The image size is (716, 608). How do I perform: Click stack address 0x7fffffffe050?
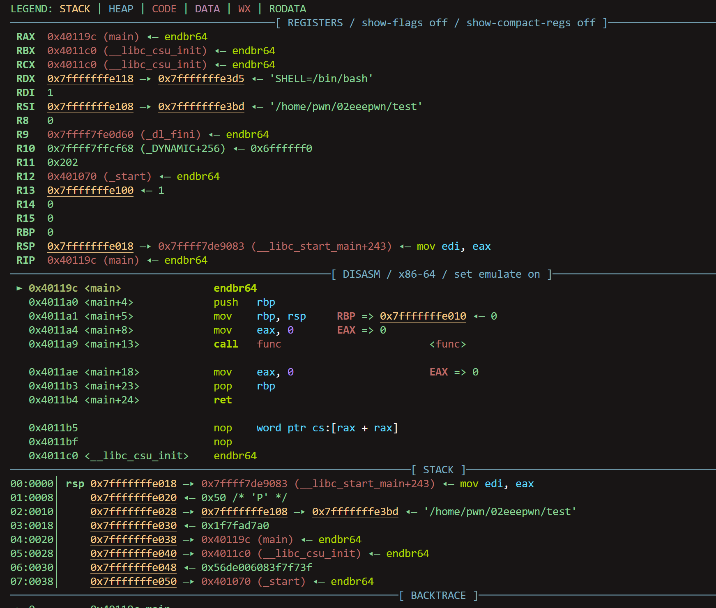point(134,581)
